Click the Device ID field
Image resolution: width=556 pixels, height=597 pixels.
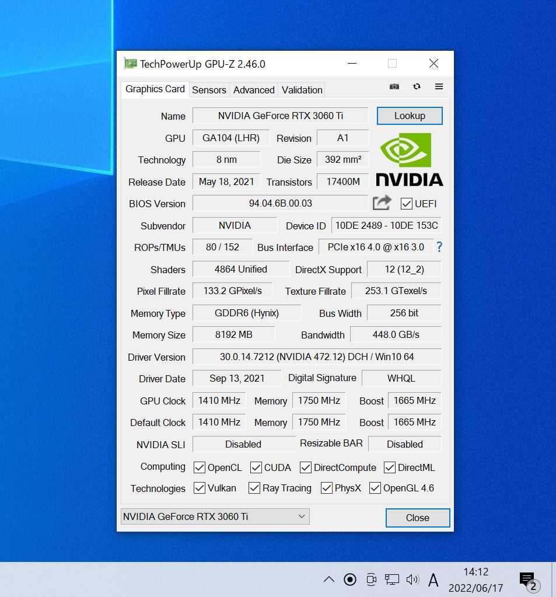pos(386,225)
